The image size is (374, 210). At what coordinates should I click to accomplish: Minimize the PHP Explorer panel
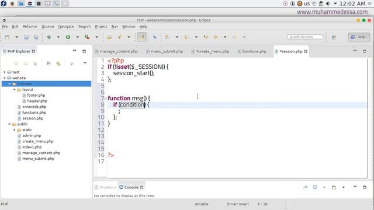pyautogui.click(x=74, y=51)
